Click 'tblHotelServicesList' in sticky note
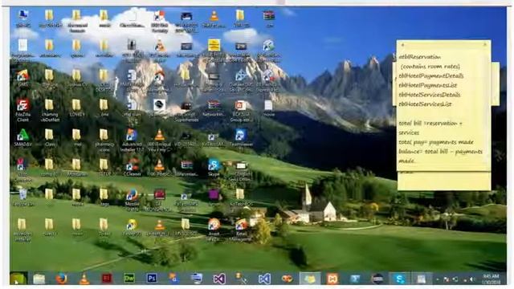The image size is (514, 289). tap(425, 104)
